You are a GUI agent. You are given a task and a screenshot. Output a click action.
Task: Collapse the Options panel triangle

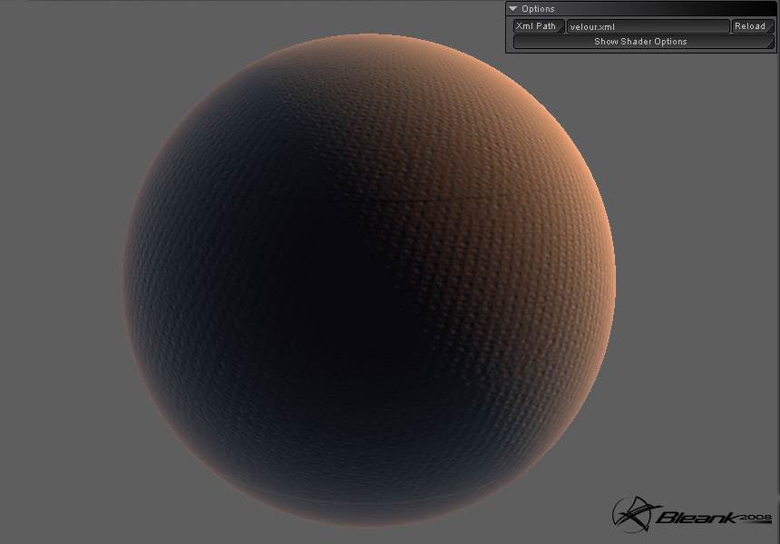[x=512, y=9]
